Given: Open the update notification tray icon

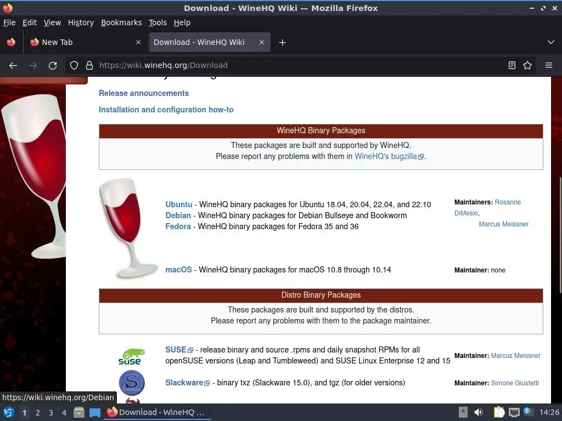Looking at the screenshot, I should point(527,412).
